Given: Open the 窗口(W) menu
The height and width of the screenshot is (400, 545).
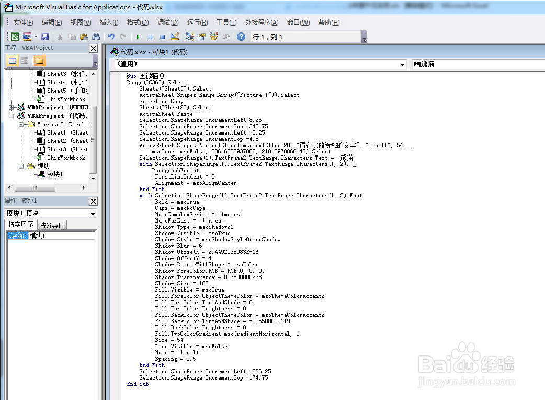Looking at the screenshot, I should click(298, 23).
